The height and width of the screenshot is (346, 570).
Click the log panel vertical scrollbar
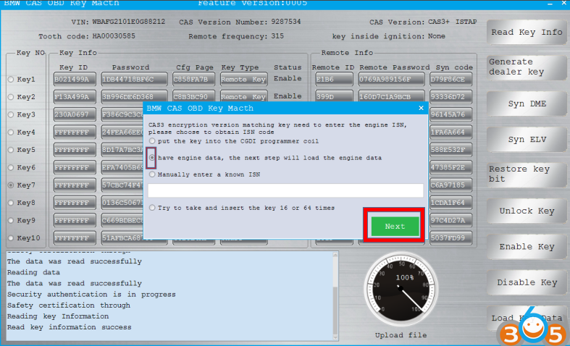pyautogui.click(x=334, y=290)
